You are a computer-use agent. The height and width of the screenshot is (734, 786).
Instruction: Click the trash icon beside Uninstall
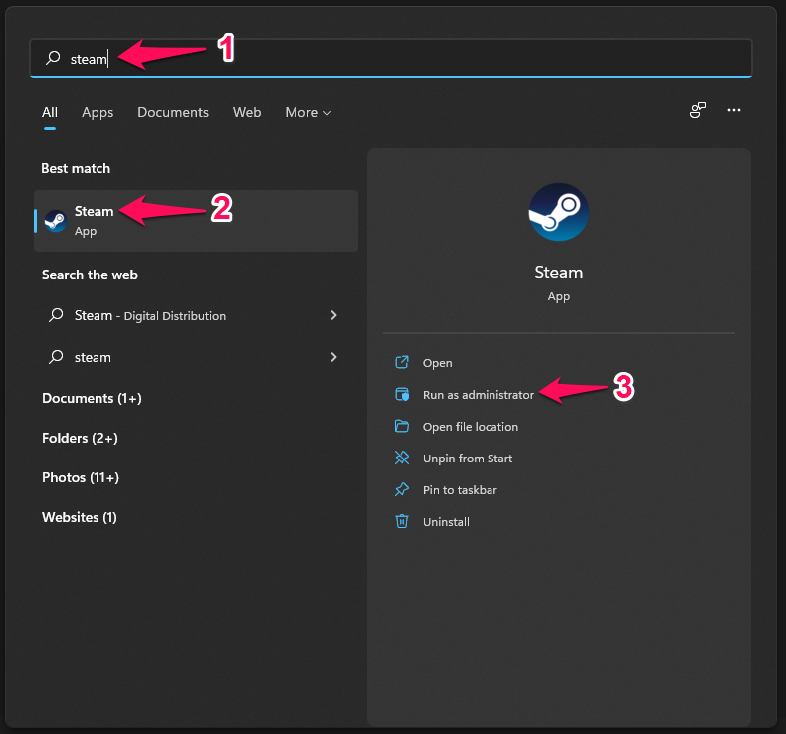pos(402,521)
